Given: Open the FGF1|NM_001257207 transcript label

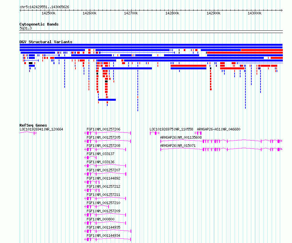Looking at the screenshot, I should [103, 170].
